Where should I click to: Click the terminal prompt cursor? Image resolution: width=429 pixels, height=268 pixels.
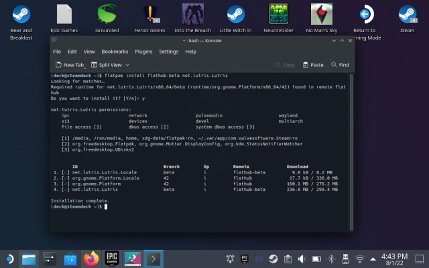[106, 206]
